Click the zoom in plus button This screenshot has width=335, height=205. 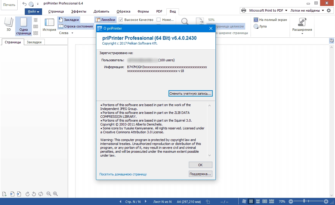[x=326, y=201]
